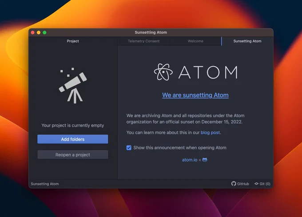Uncheck Show this announcement when opening Atom

pyautogui.click(x=129, y=148)
